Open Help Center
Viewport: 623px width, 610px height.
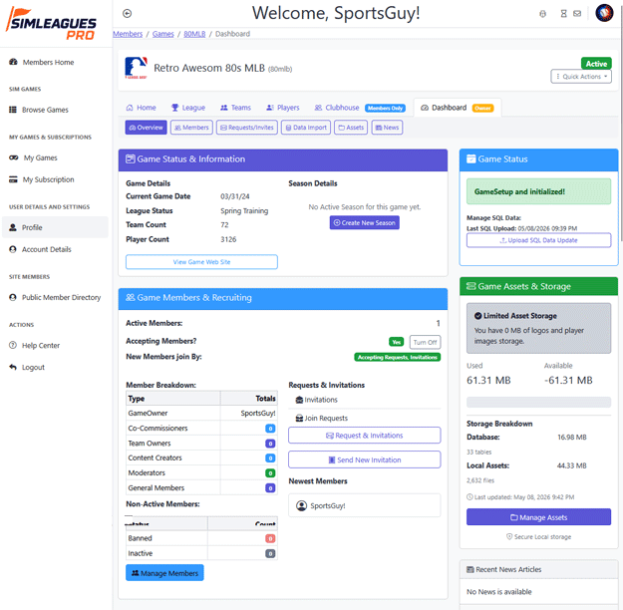tap(35, 346)
